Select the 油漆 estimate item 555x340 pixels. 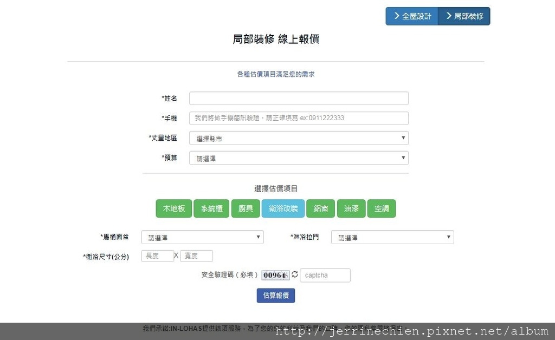pos(351,208)
